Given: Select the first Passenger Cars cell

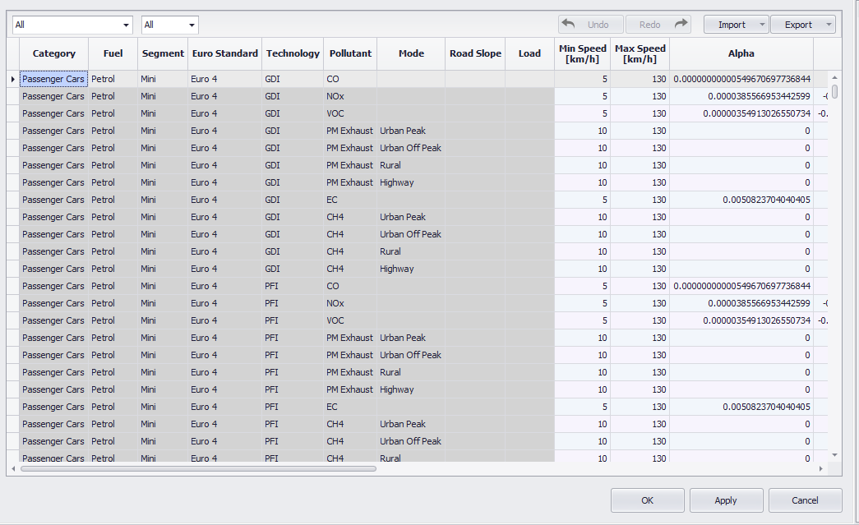Looking at the screenshot, I should click(x=53, y=79).
